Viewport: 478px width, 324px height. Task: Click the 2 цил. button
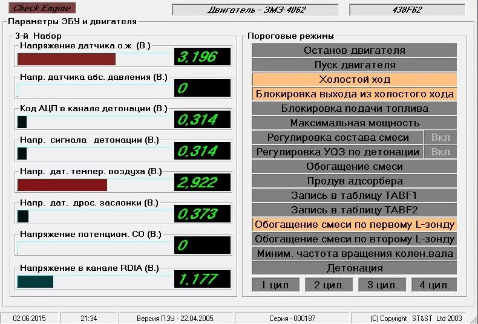329,285
